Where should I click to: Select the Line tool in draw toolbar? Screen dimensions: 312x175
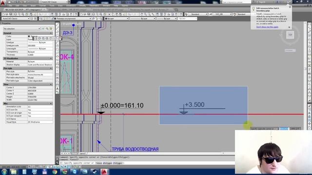(x=58, y=25)
